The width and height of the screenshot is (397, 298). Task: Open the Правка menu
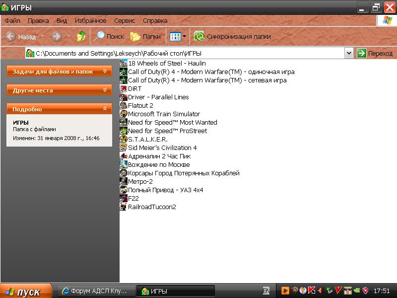38,20
